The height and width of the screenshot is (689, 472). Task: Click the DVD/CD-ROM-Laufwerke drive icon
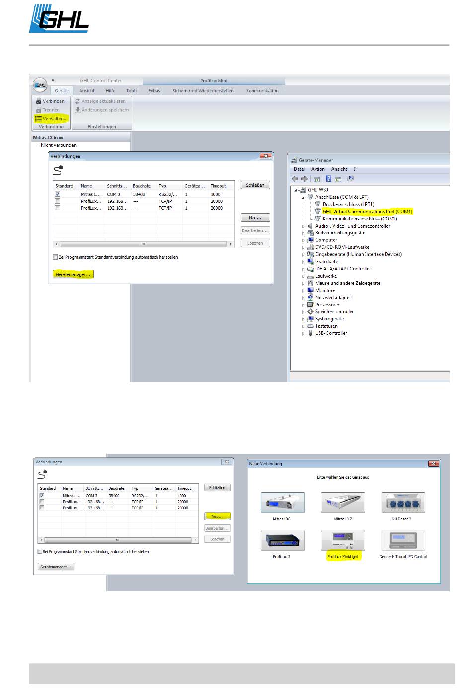[311, 247]
